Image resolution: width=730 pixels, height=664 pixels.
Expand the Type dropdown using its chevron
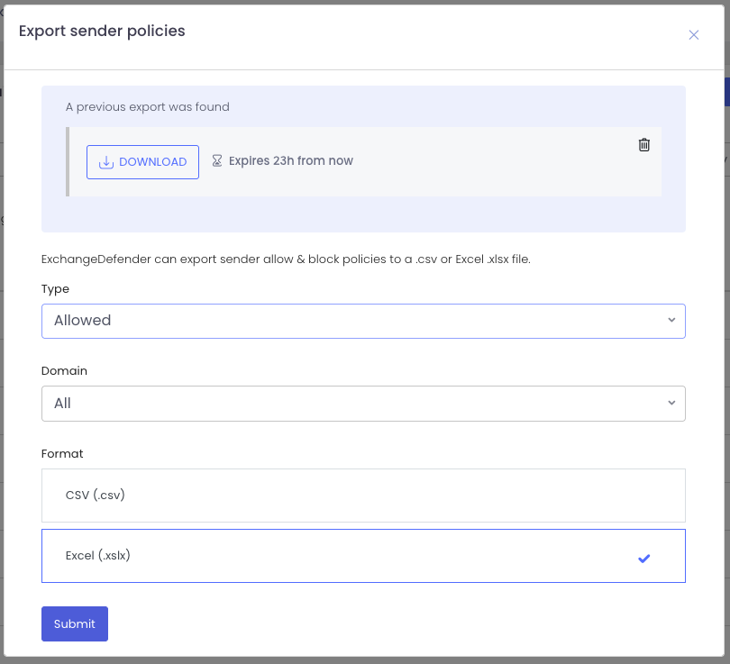(671, 320)
